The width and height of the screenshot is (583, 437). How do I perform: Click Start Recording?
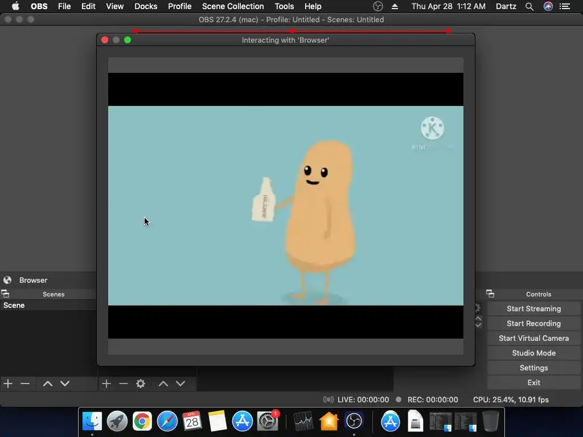coord(533,324)
